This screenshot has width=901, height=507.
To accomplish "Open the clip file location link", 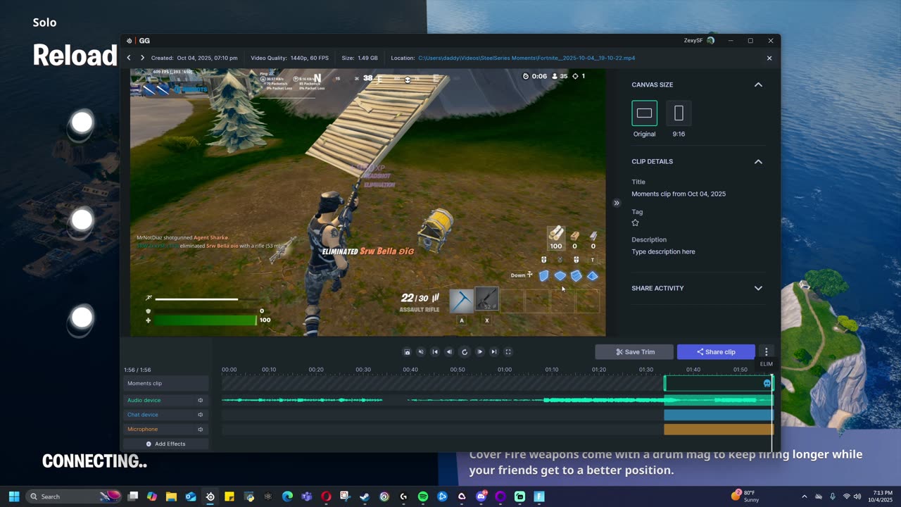I will click(527, 58).
